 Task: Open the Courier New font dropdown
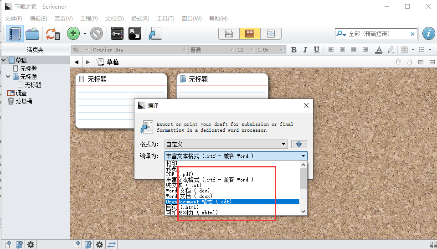[x=139, y=50]
